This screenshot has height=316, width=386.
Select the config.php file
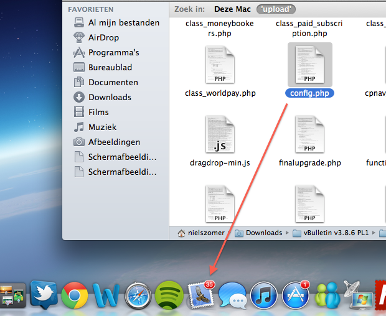(309, 65)
